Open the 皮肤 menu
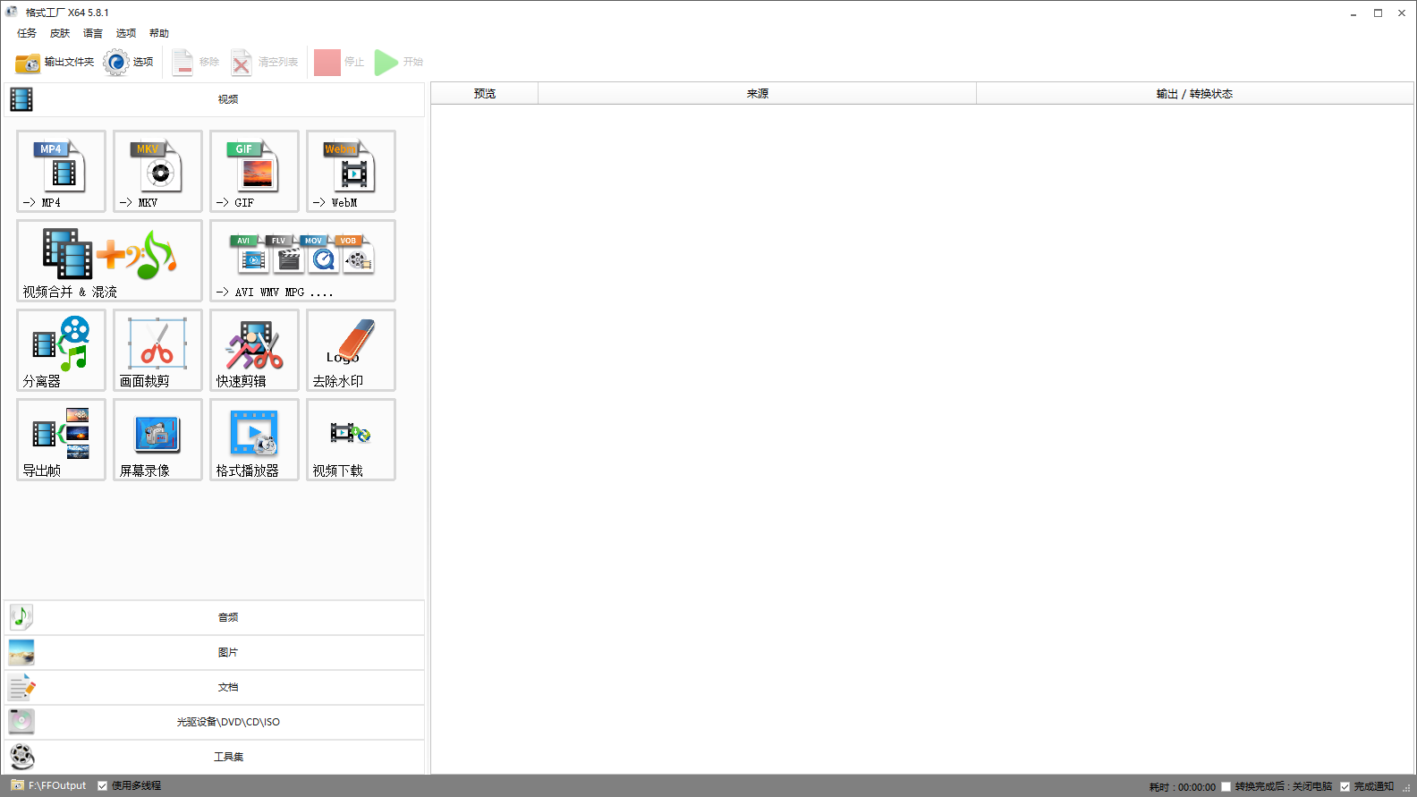1417x797 pixels. (60, 33)
